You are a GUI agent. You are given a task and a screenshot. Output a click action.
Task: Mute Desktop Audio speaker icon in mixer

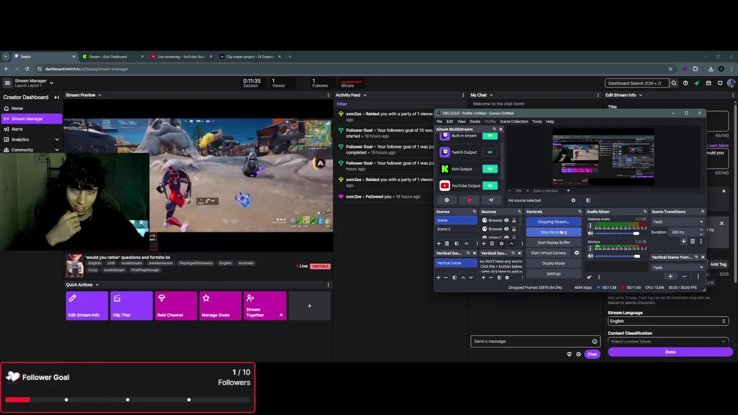[x=590, y=233]
